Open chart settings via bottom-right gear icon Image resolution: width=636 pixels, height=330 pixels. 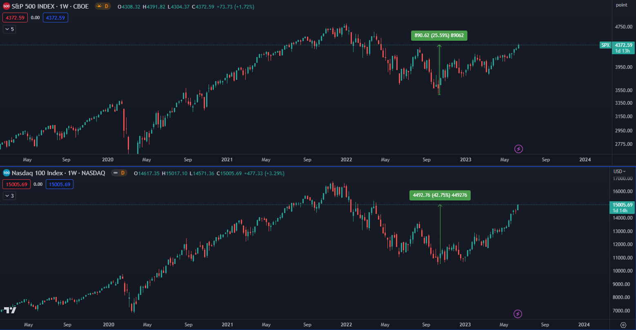(623, 325)
